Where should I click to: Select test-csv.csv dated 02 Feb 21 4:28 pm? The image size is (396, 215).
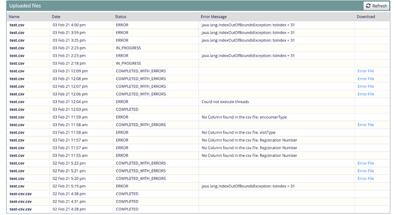click(21, 209)
